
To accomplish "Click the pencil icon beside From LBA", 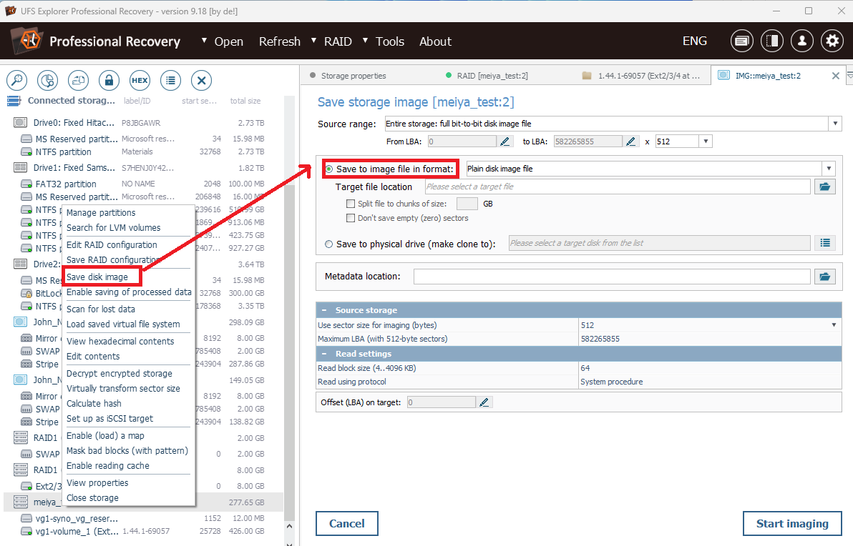I will tap(506, 142).
